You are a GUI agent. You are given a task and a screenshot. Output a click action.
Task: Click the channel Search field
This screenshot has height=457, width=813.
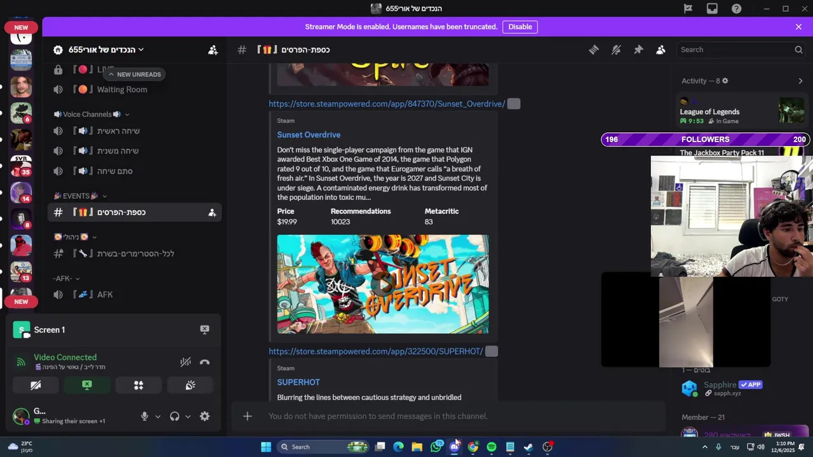tap(741, 50)
